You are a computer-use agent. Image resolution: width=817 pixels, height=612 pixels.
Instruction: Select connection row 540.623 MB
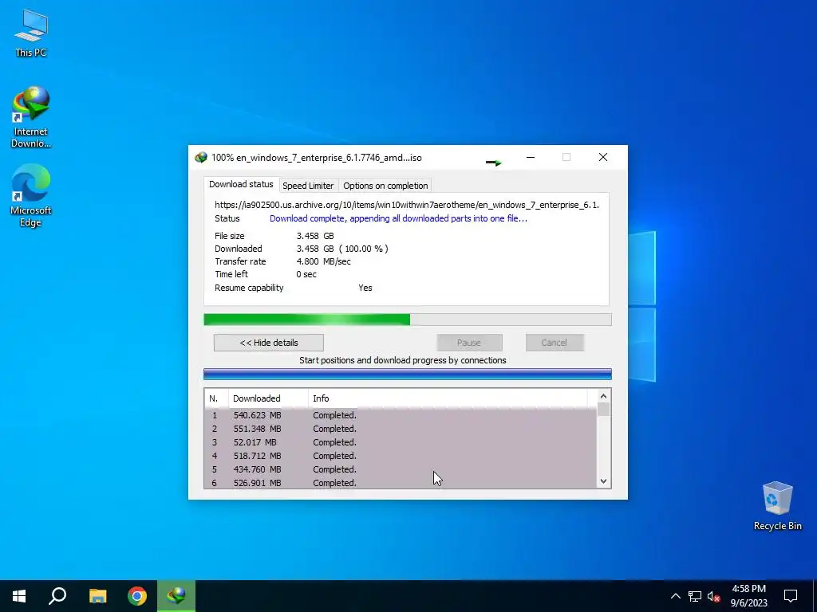[x=401, y=415]
